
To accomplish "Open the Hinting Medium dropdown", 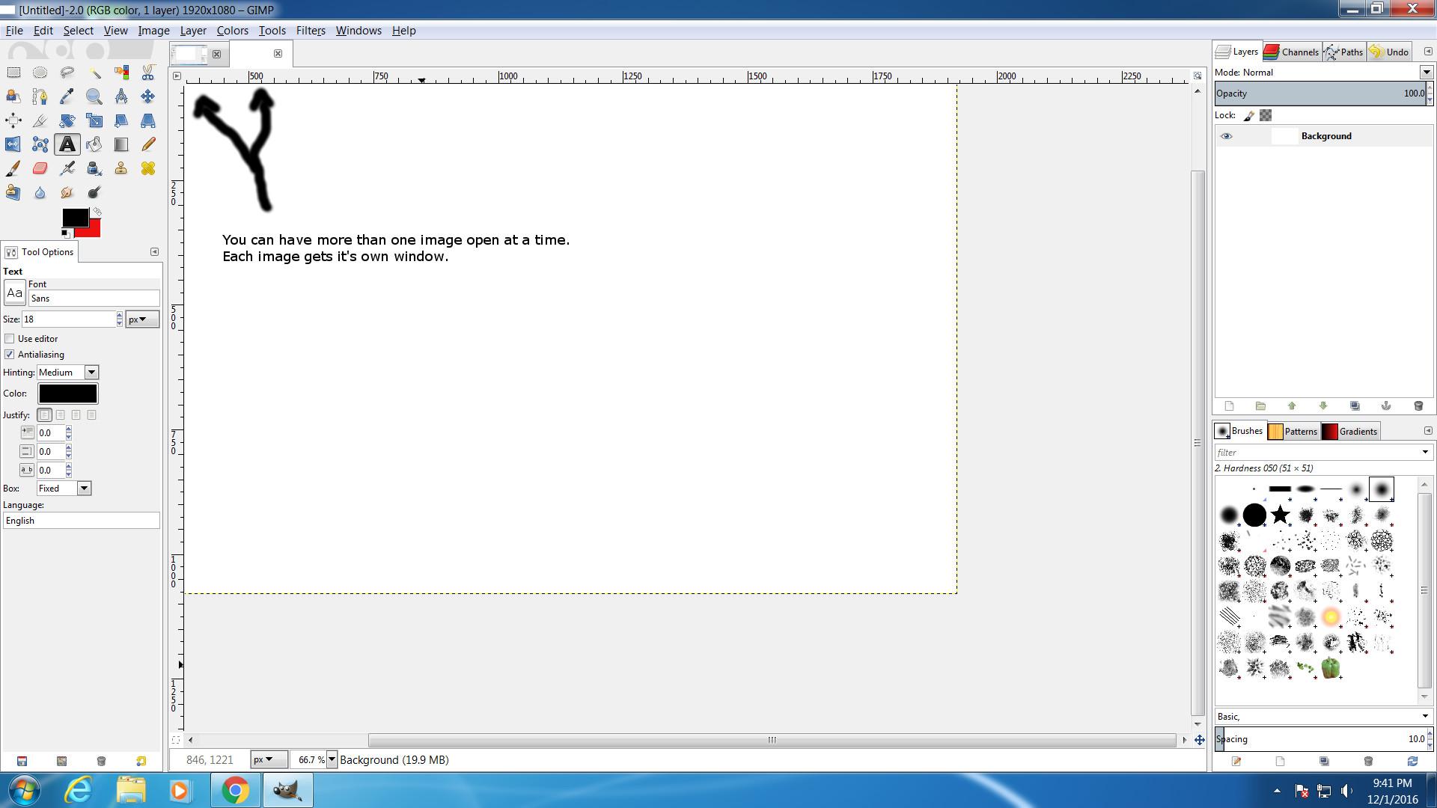I will 91,373.
